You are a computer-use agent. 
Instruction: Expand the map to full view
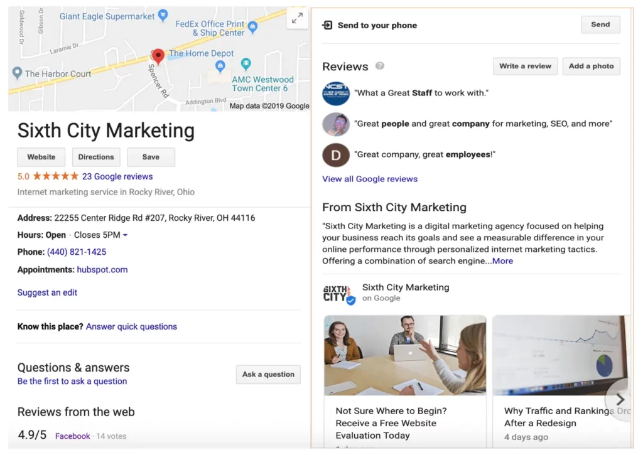(297, 18)
